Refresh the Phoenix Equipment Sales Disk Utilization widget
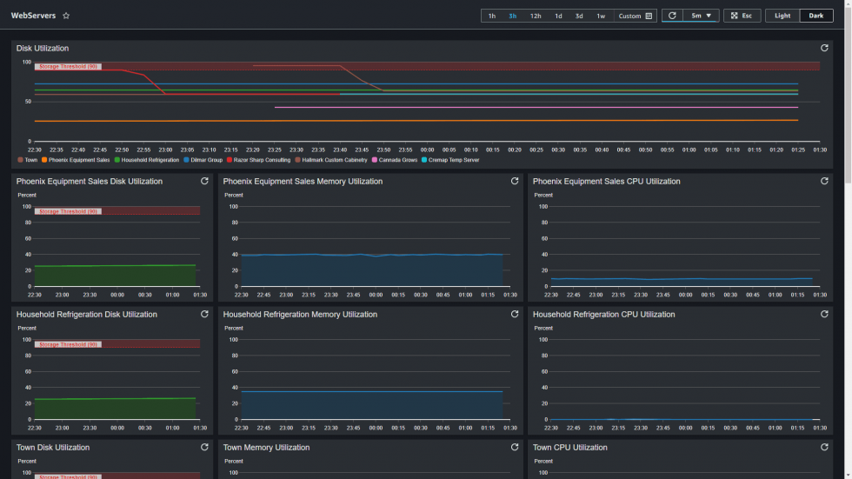The height and width of the screenshot is (479, 852). click(x=204, y=181)
